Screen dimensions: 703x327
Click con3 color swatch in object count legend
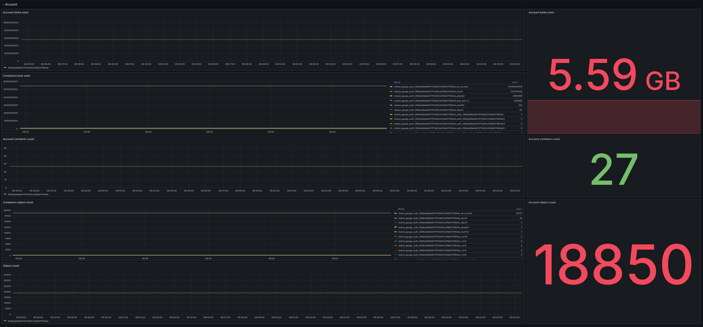pos(395,241)
